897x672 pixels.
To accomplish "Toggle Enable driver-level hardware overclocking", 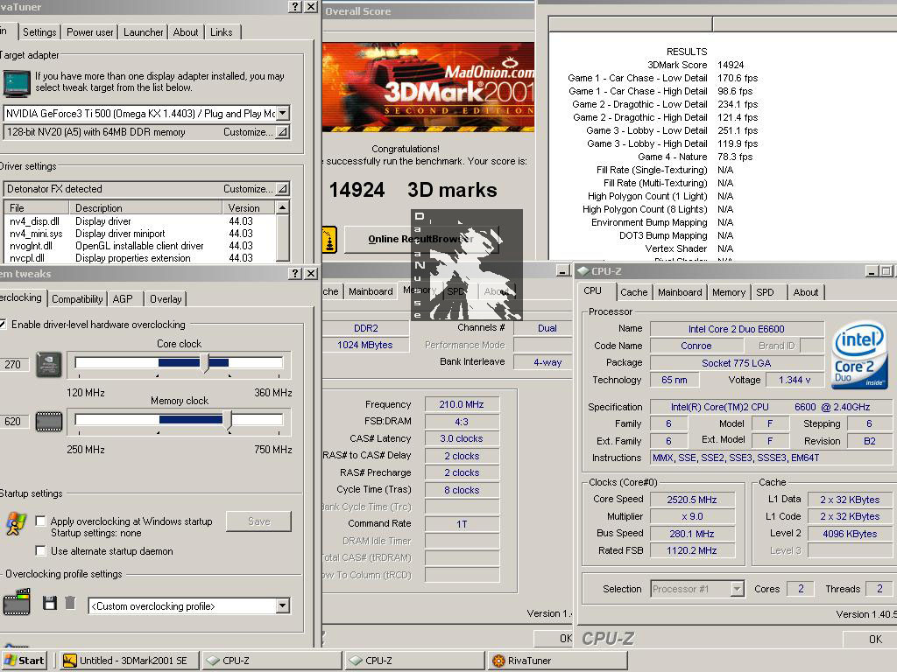I will [x=3, y=324].
